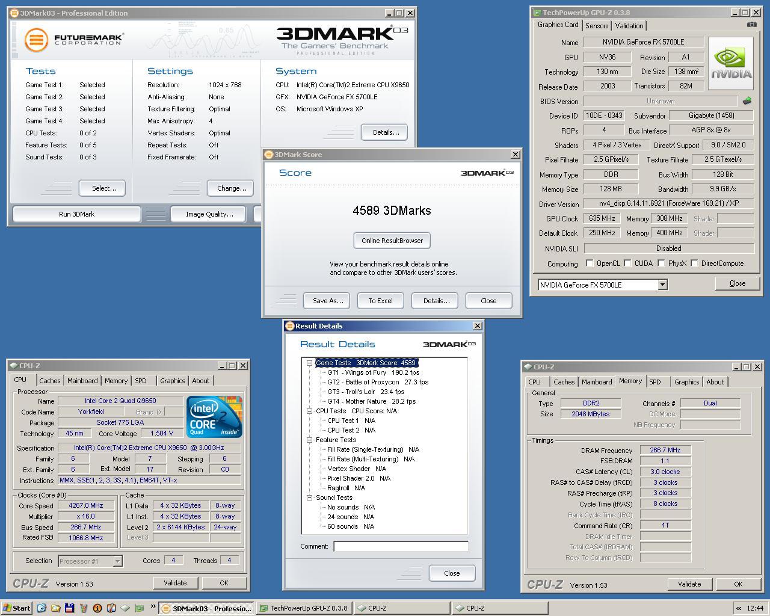Click the GPU-Z screenshot camera icon
This screenshot has height=616, width=770.
tap(751, 25)
